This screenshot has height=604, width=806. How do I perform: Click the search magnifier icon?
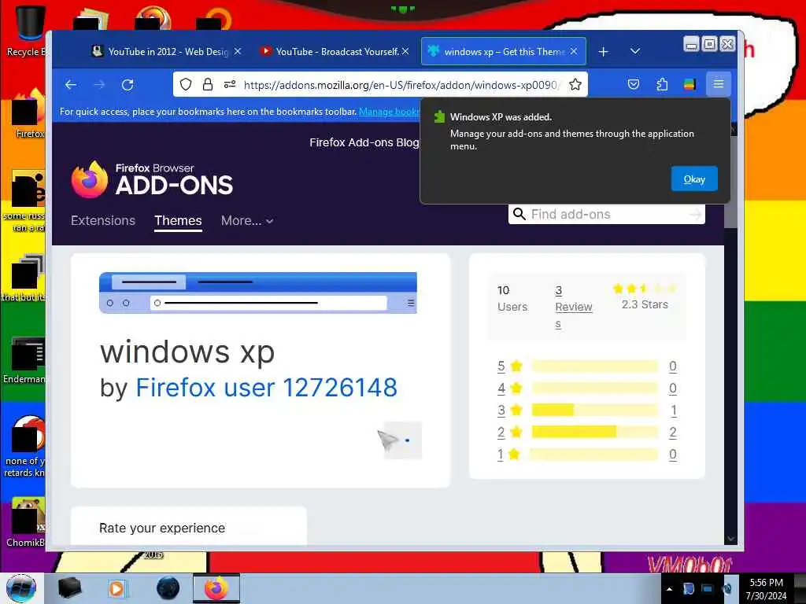tap(519, 214)
